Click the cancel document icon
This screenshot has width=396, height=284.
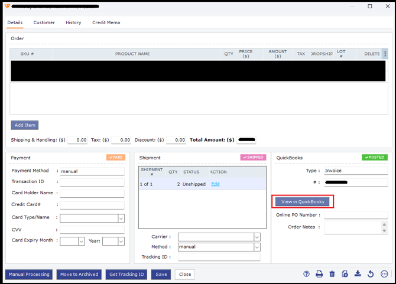[345, 274]
